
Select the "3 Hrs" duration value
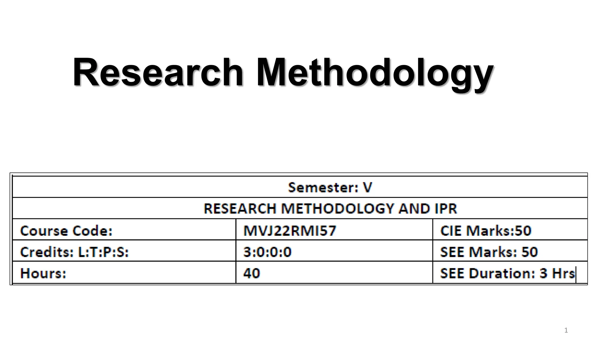[557, 273]
